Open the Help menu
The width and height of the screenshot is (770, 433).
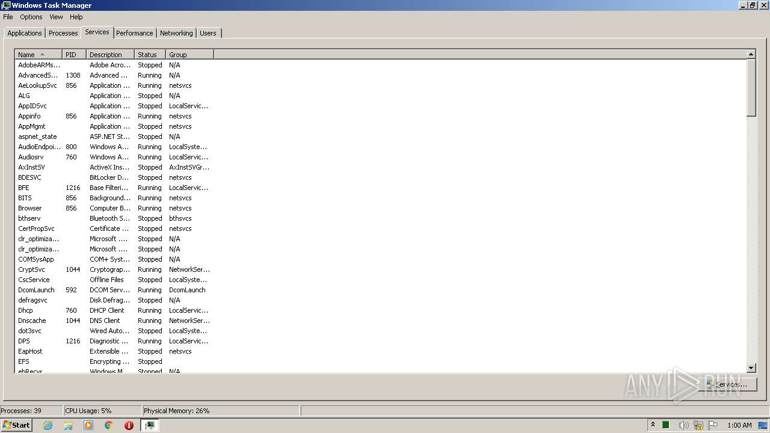pos(76,17)
